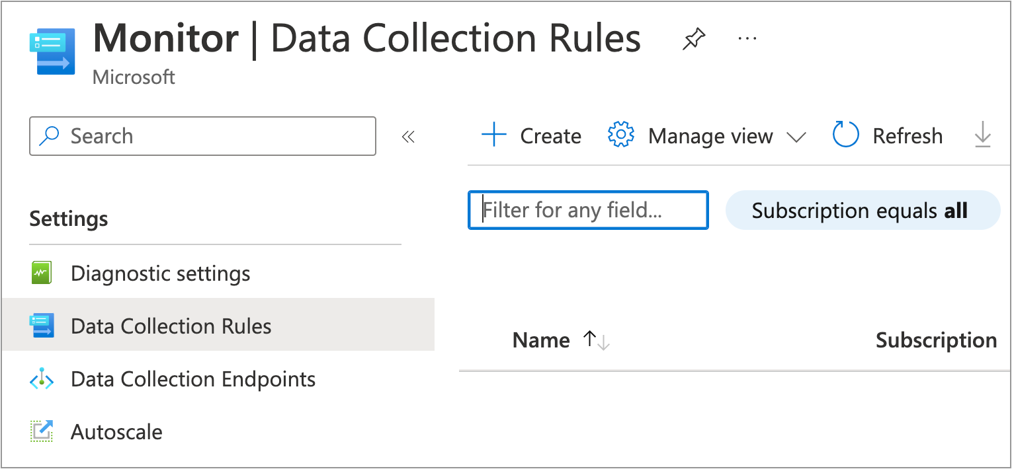Click the download arrow icon in toolbar
Image resolution: width=1012 pixels, height=469 pixels.
pos(983,135)
